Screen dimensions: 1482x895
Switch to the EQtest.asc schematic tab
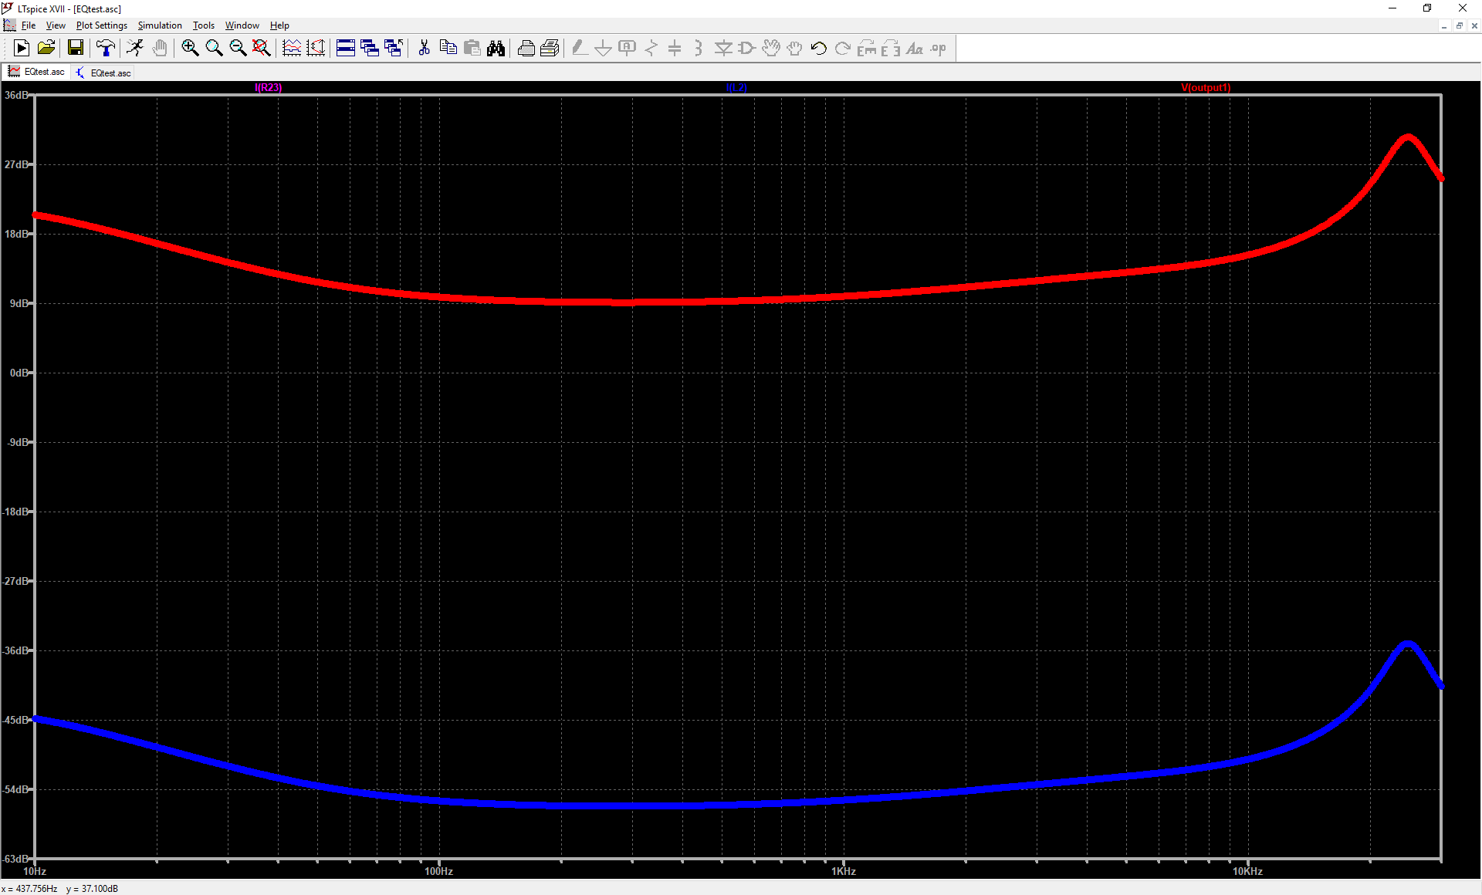[103, 73]
